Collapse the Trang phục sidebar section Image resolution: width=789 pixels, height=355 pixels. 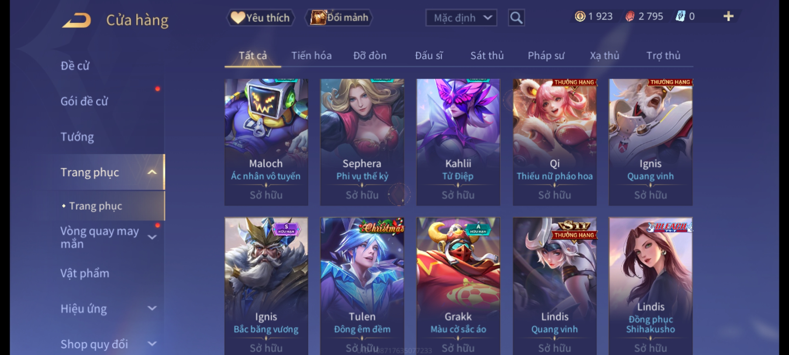point(152,172)
